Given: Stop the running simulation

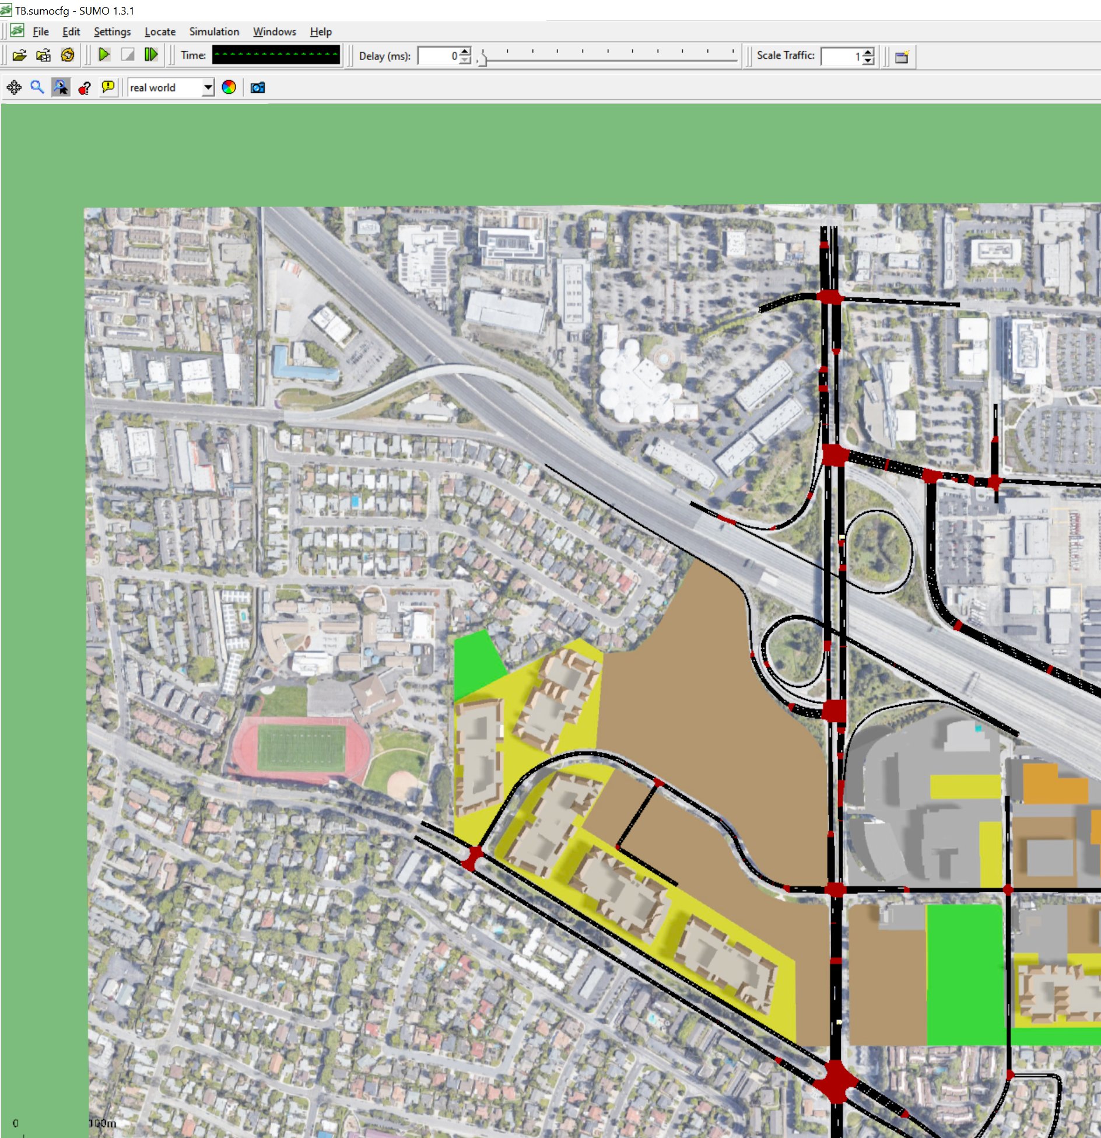Looking at the screenshot, I should tap(127, 55).
